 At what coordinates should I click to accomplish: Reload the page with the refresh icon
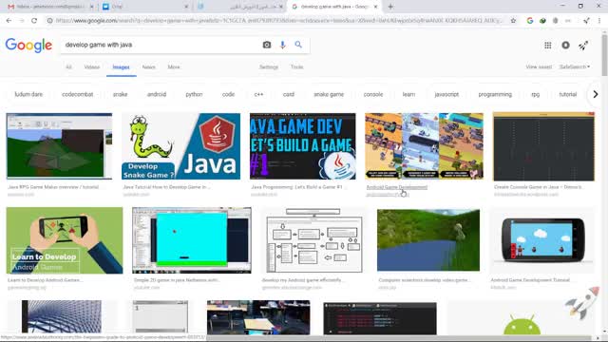point(34,21)
